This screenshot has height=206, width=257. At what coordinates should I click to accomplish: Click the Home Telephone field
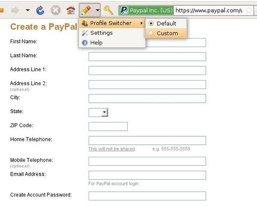coord(147,140)
